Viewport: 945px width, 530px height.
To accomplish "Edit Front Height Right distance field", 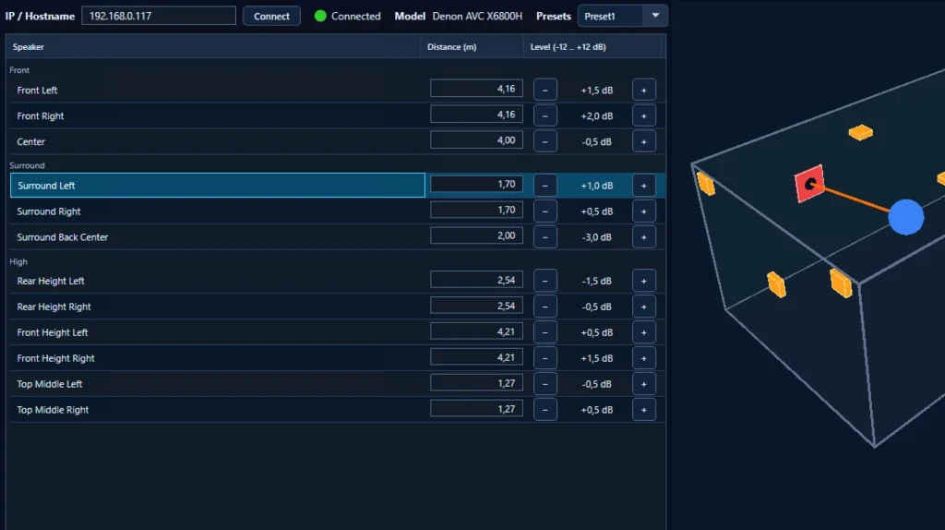I will (476, 357).
